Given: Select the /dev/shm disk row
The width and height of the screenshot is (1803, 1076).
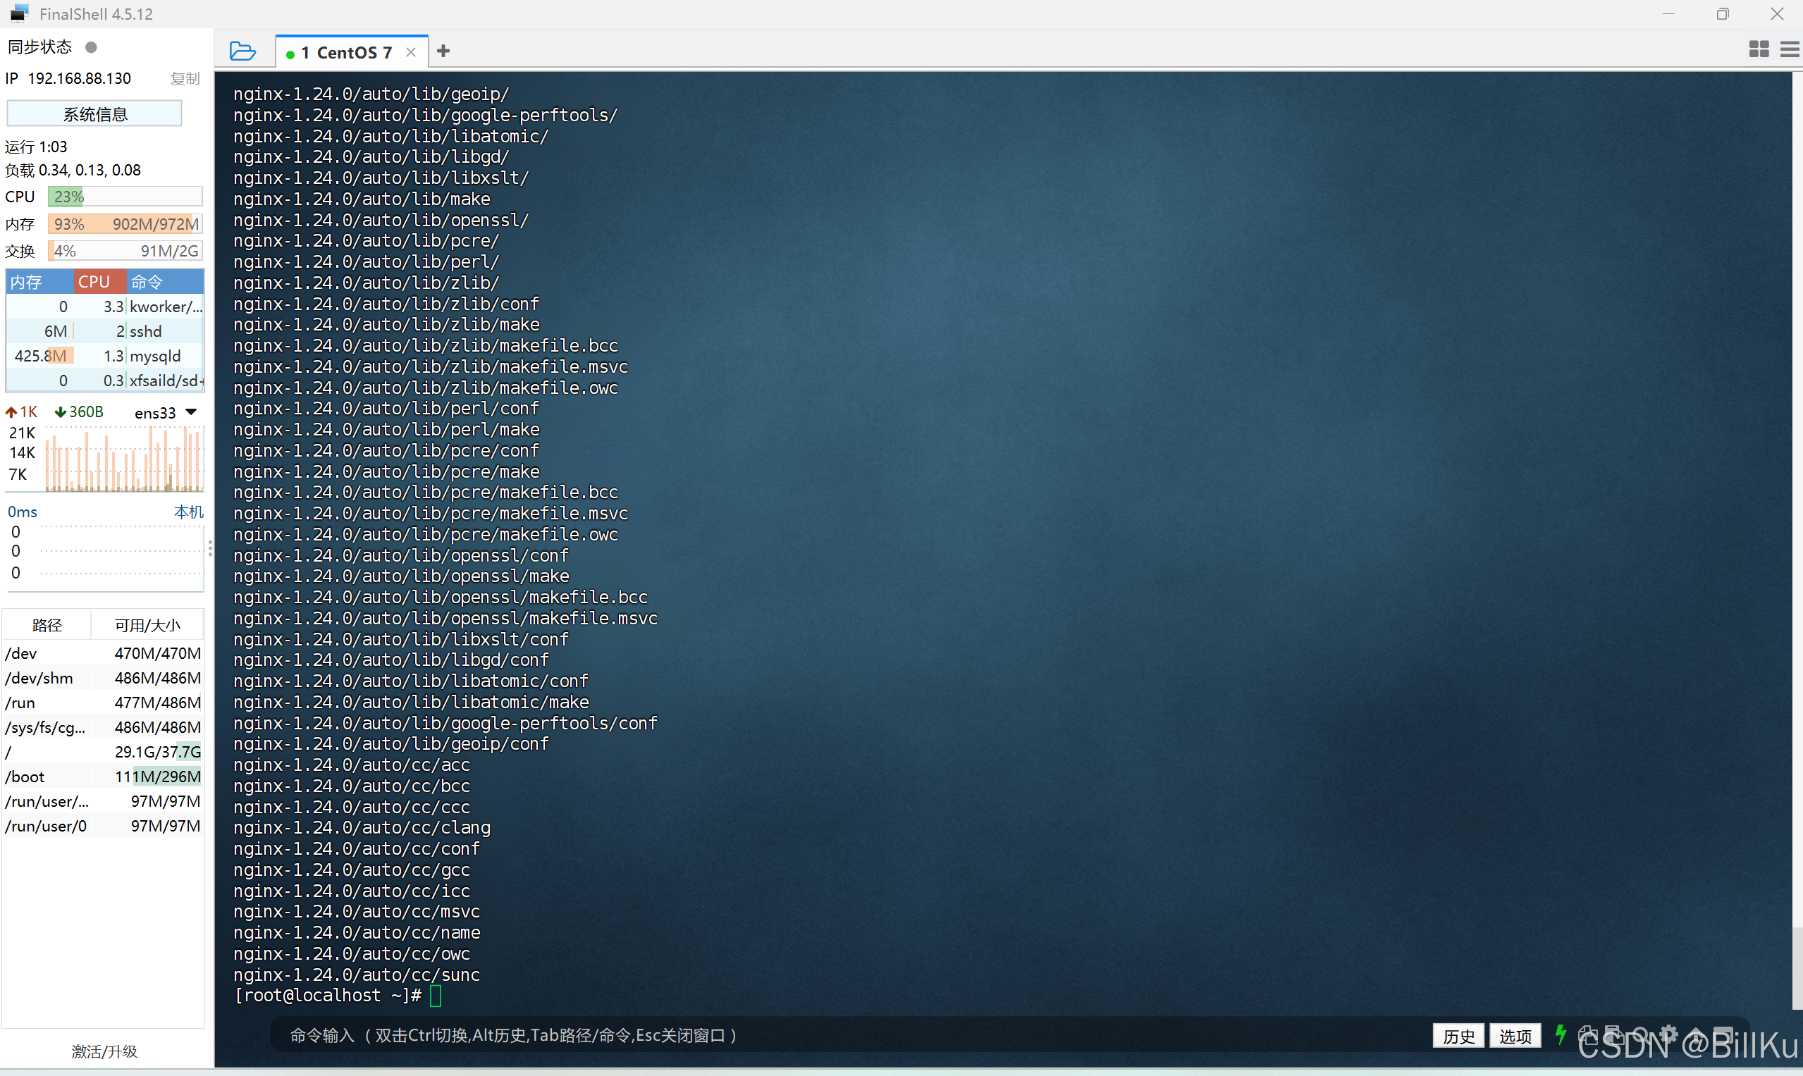Looking at the screenshot, I should tap(103, 678).
